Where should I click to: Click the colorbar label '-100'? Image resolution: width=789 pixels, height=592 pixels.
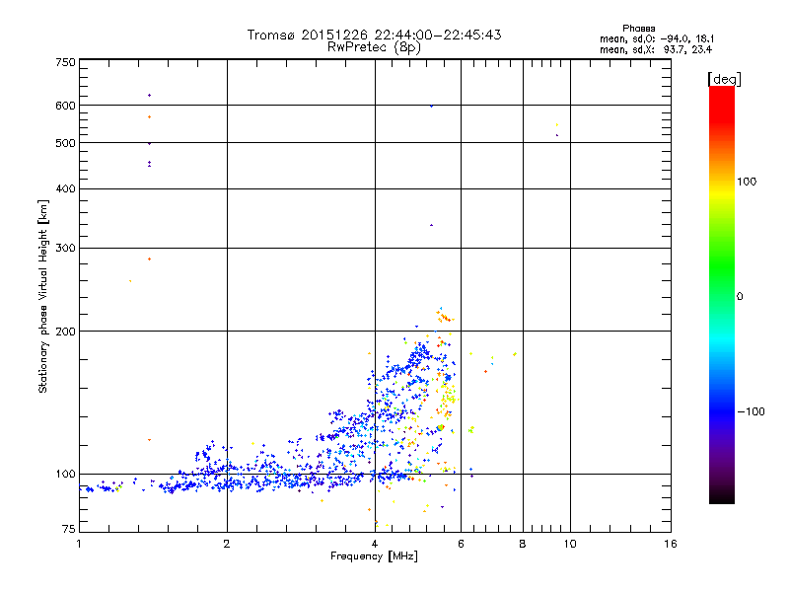[x=751, y=411]
